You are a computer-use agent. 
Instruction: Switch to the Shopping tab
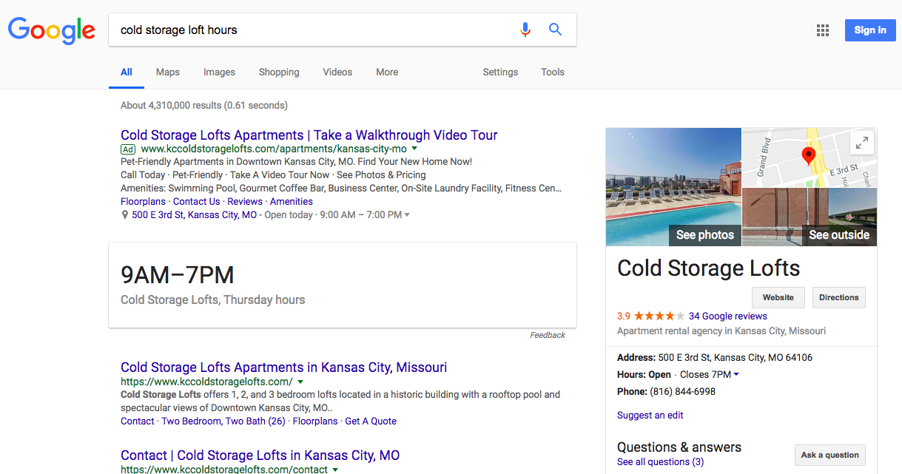[279, 72]
